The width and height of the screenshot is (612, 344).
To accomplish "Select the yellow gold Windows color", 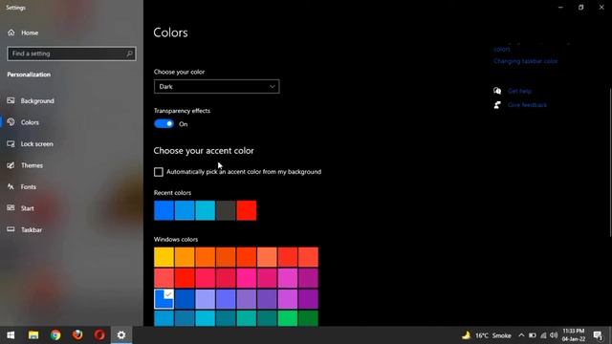I will (164, 257).
